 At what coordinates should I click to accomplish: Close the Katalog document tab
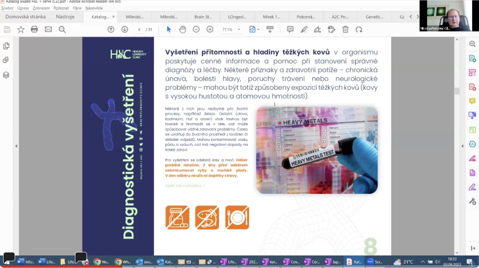tap(114, 17)
